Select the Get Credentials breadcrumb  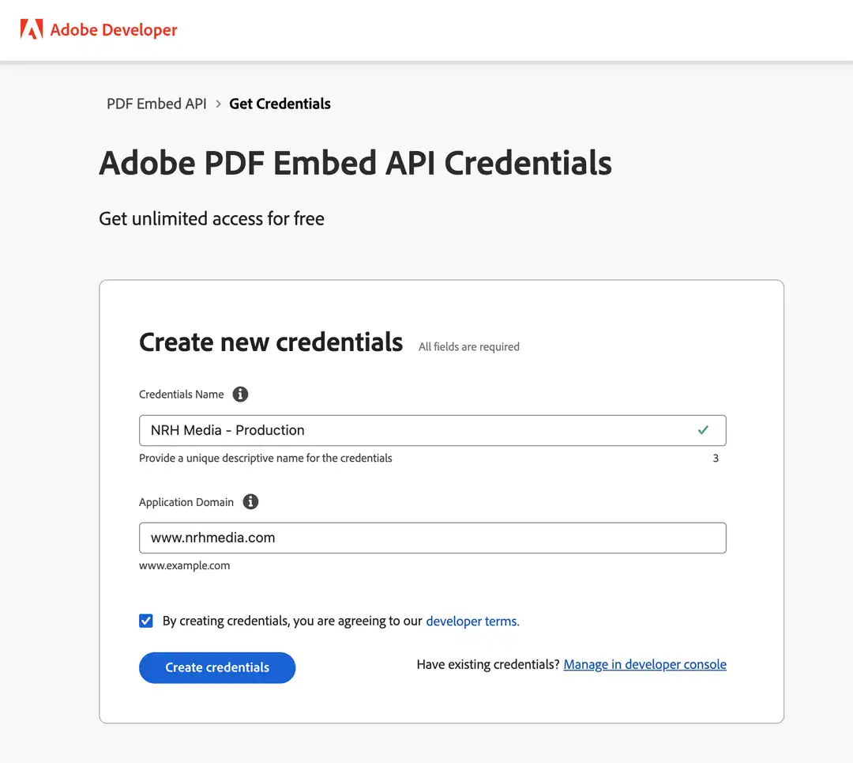tap(280, 104)
